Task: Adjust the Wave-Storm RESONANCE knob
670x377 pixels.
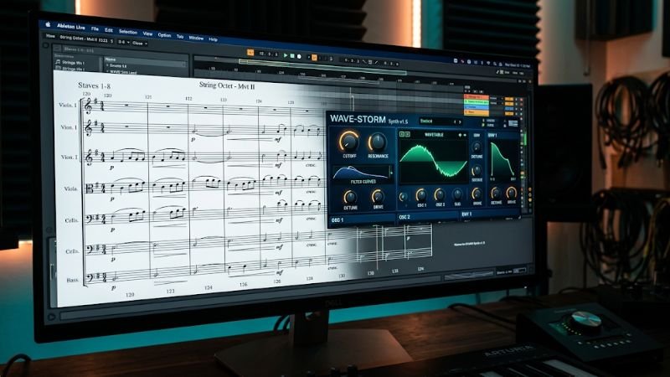Action: [x=378, y=142]
